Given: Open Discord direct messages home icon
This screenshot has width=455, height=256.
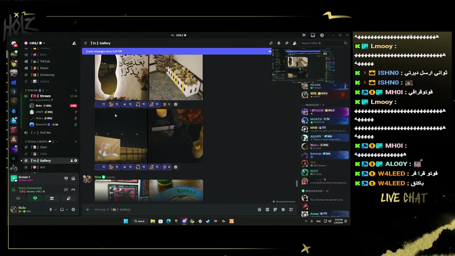Looking at the screenshot, I should (14, 43).
